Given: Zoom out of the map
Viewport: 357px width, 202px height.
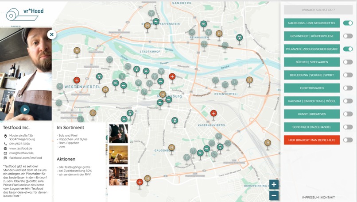Looking at the screenshot, I should point(274,196).
